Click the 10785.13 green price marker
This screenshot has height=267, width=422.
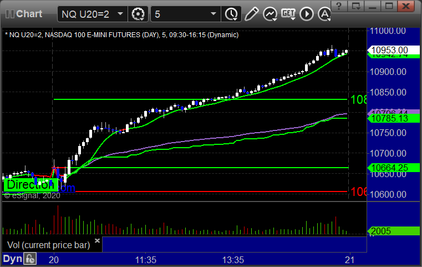click(393, 118)
